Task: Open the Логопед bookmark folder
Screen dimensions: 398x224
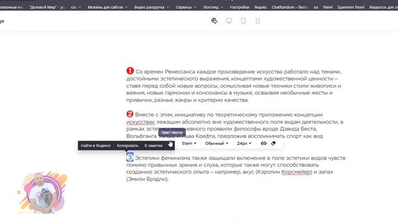Action: click(x=213, y=7)
